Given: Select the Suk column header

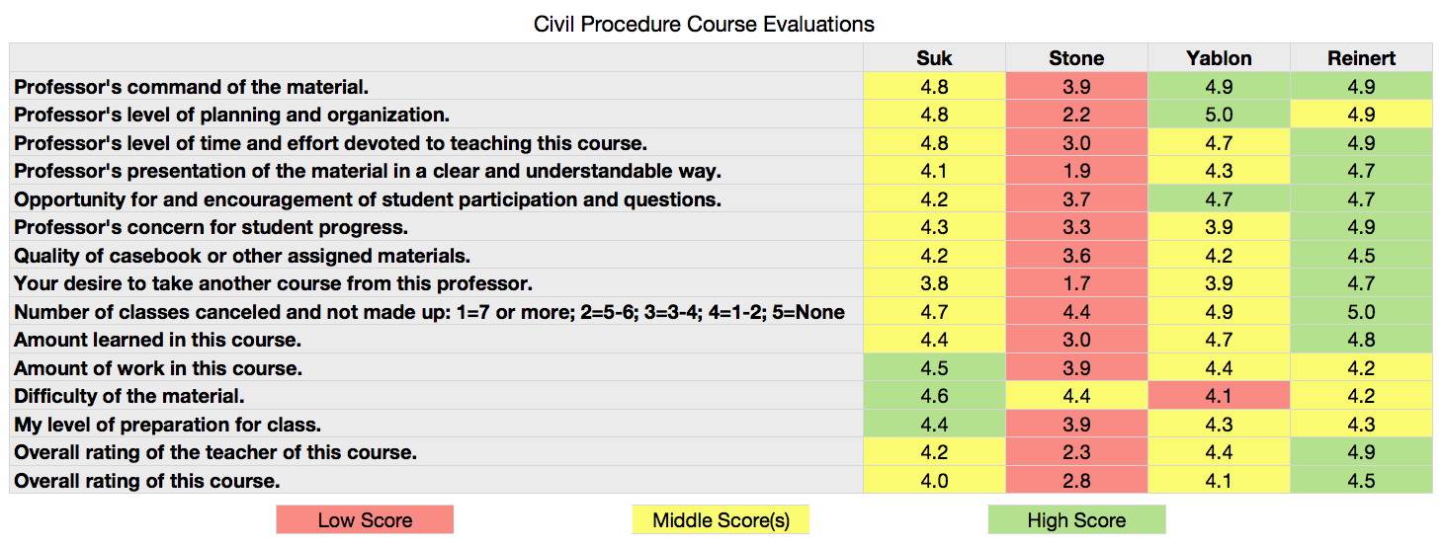Looking at the screenshot, I should [934, 58].
